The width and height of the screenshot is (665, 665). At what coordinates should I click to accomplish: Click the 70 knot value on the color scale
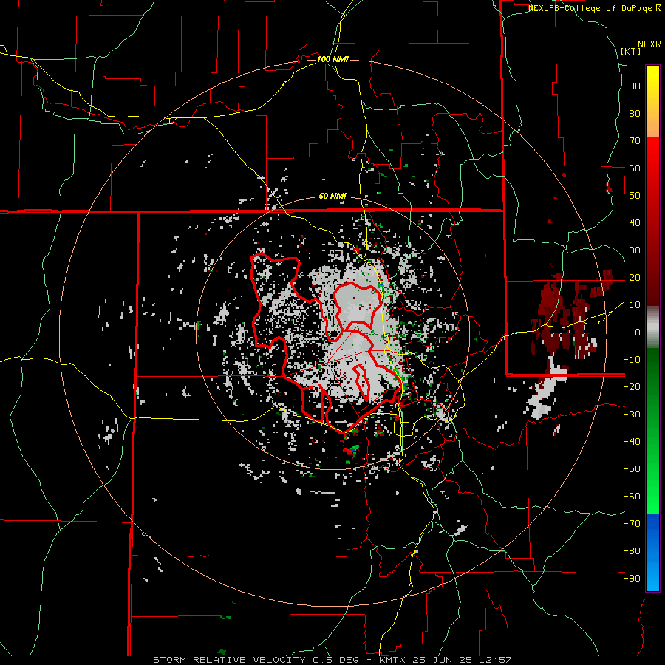(x=635, y=141)
